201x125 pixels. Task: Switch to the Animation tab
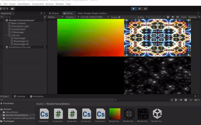point(37,97)
